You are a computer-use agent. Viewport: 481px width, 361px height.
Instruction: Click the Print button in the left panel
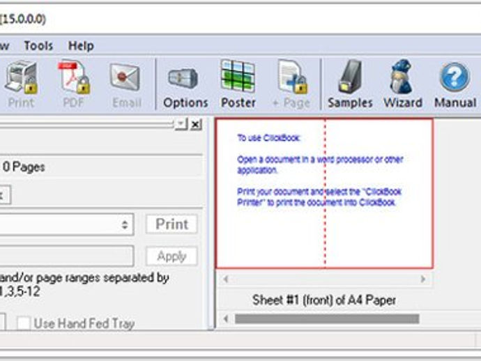(171, 224)
